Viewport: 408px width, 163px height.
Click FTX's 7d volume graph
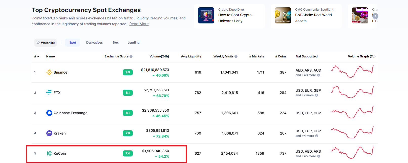click(352, 92)
